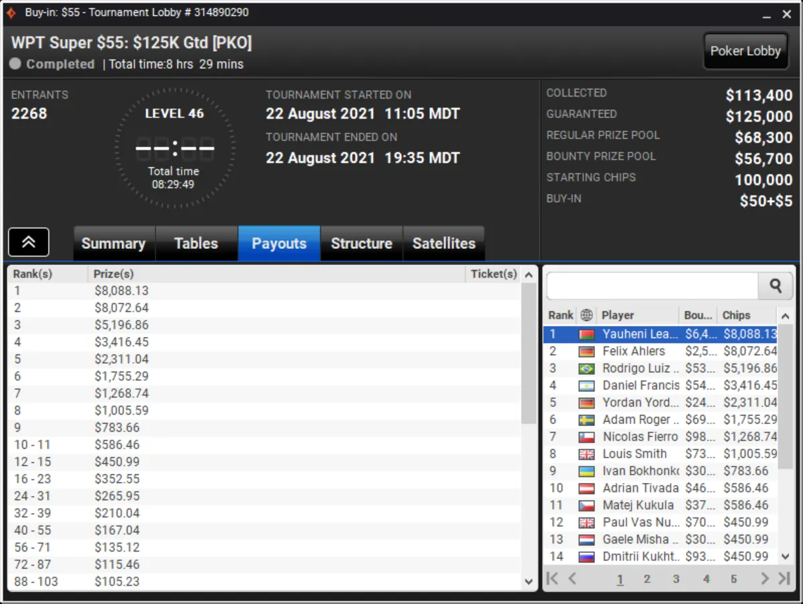
Task: Click the globe country column icon
Action: click(586, 315)
